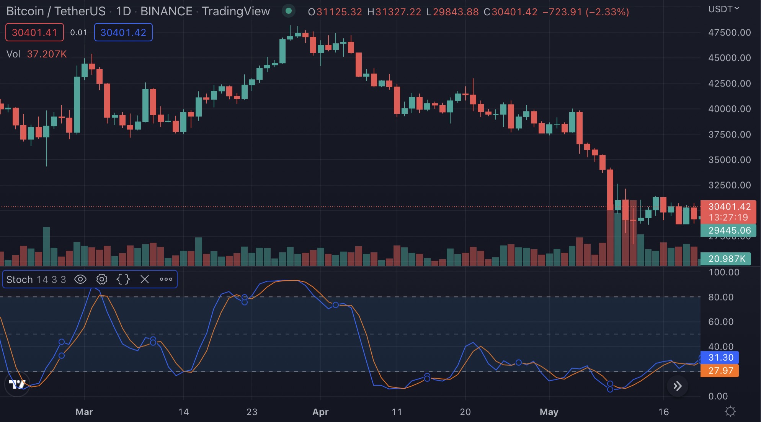Click the 1D interval label in title
Image resolution: width=761 pixels, height=422 pixels.
[124, 11]
